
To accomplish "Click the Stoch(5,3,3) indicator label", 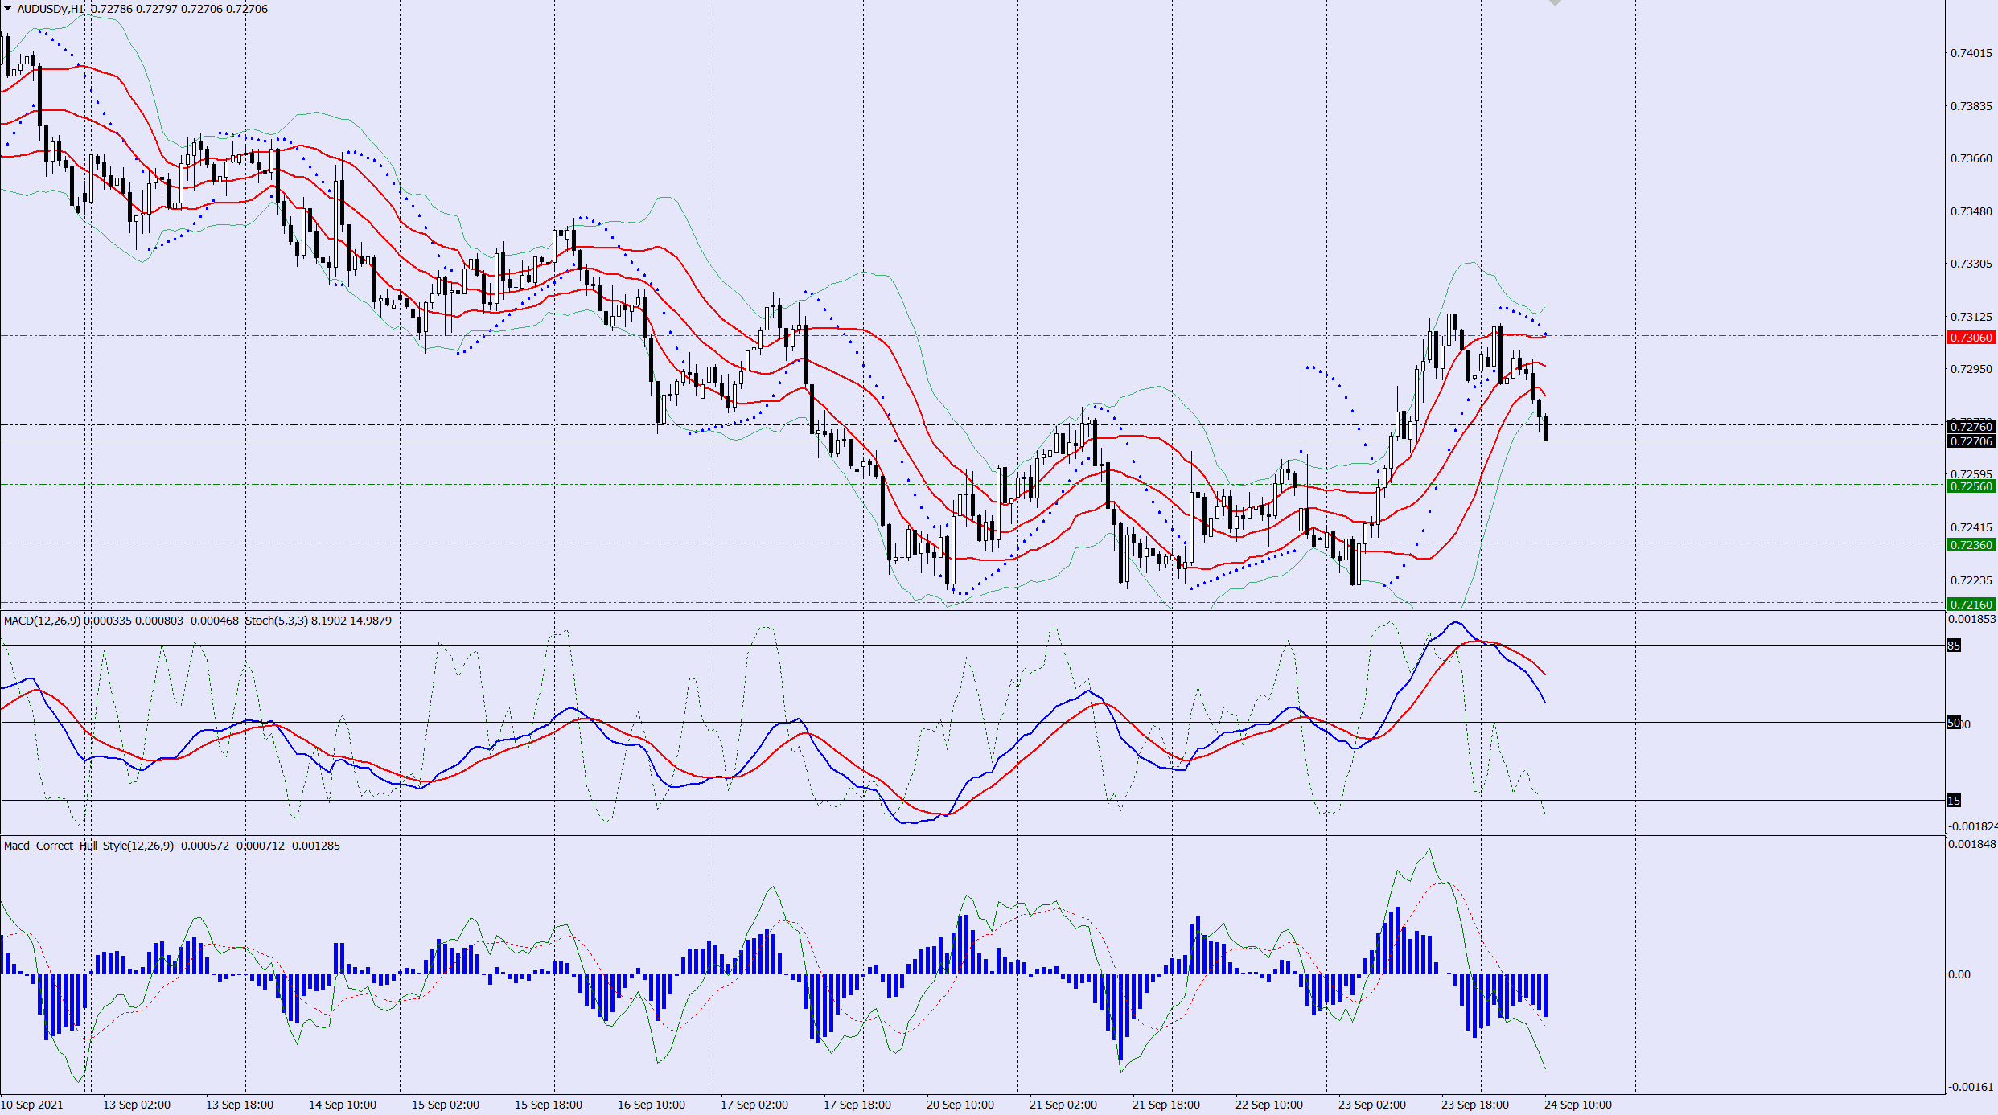I will pos(276,621).
